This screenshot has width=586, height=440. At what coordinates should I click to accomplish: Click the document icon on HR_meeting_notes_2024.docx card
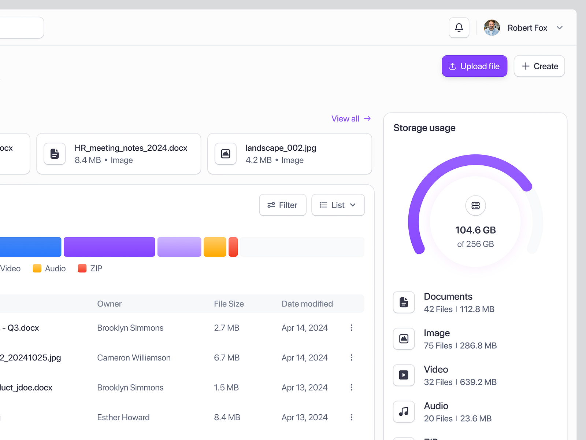tap(55, 154)
